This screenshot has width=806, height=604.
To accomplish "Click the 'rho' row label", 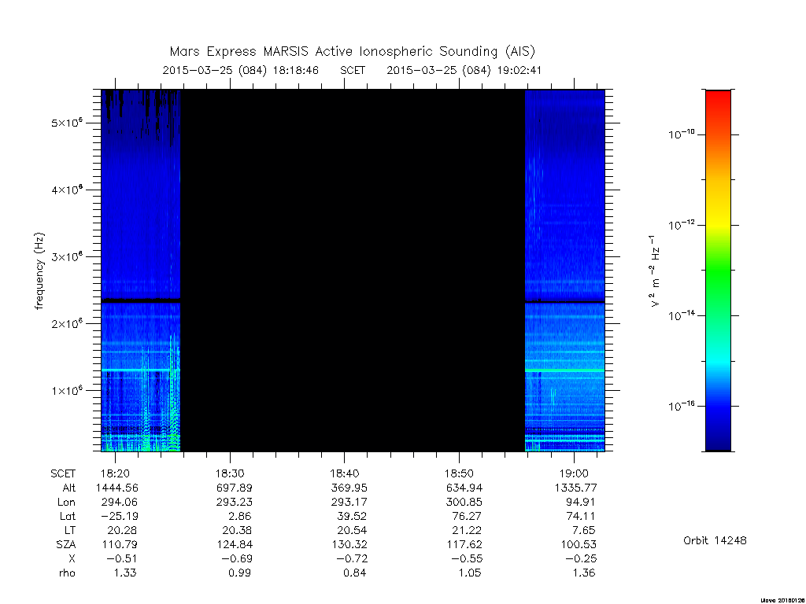I will tap(67, 573).
